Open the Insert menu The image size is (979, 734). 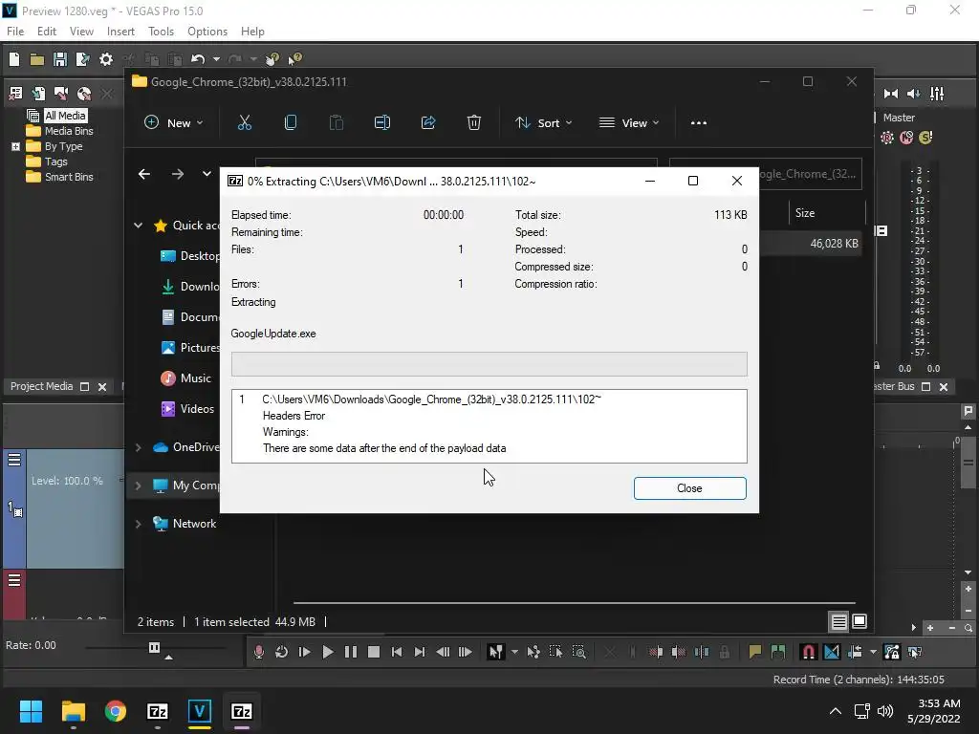pyautogui.click(x=120, y=32)
